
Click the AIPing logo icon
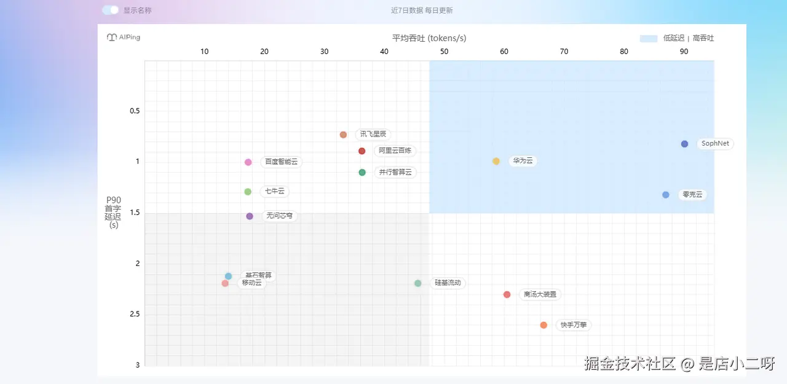point(111,37)
